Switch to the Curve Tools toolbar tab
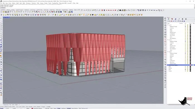195x109 pixels. 33,10
